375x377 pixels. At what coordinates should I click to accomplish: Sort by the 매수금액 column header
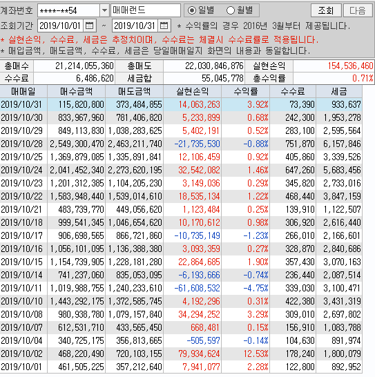[x=76, y=91]
